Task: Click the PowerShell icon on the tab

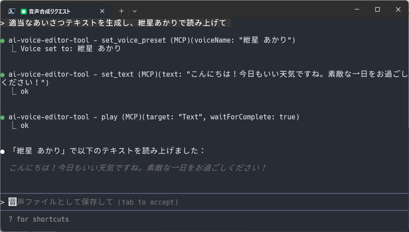Action: pos(12,11)
